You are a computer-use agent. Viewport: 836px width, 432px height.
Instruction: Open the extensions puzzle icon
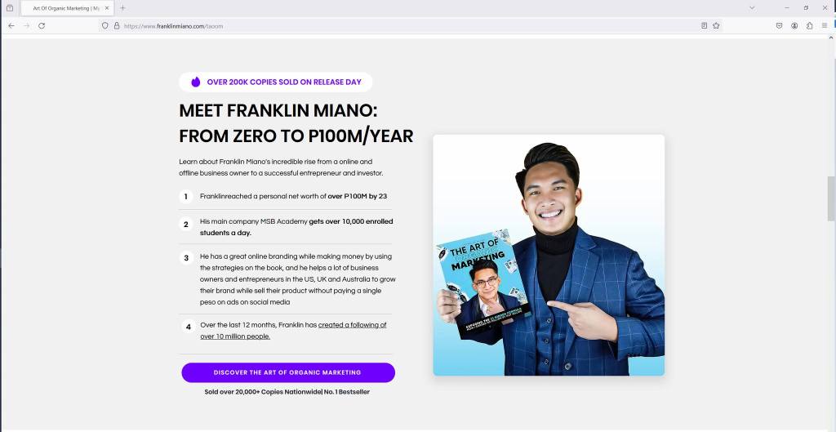point(809,25)
